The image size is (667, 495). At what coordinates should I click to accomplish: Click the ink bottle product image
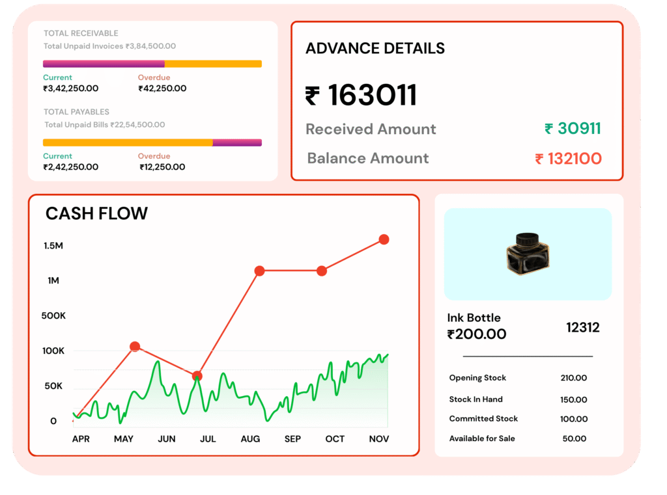(x=527, y=254)
